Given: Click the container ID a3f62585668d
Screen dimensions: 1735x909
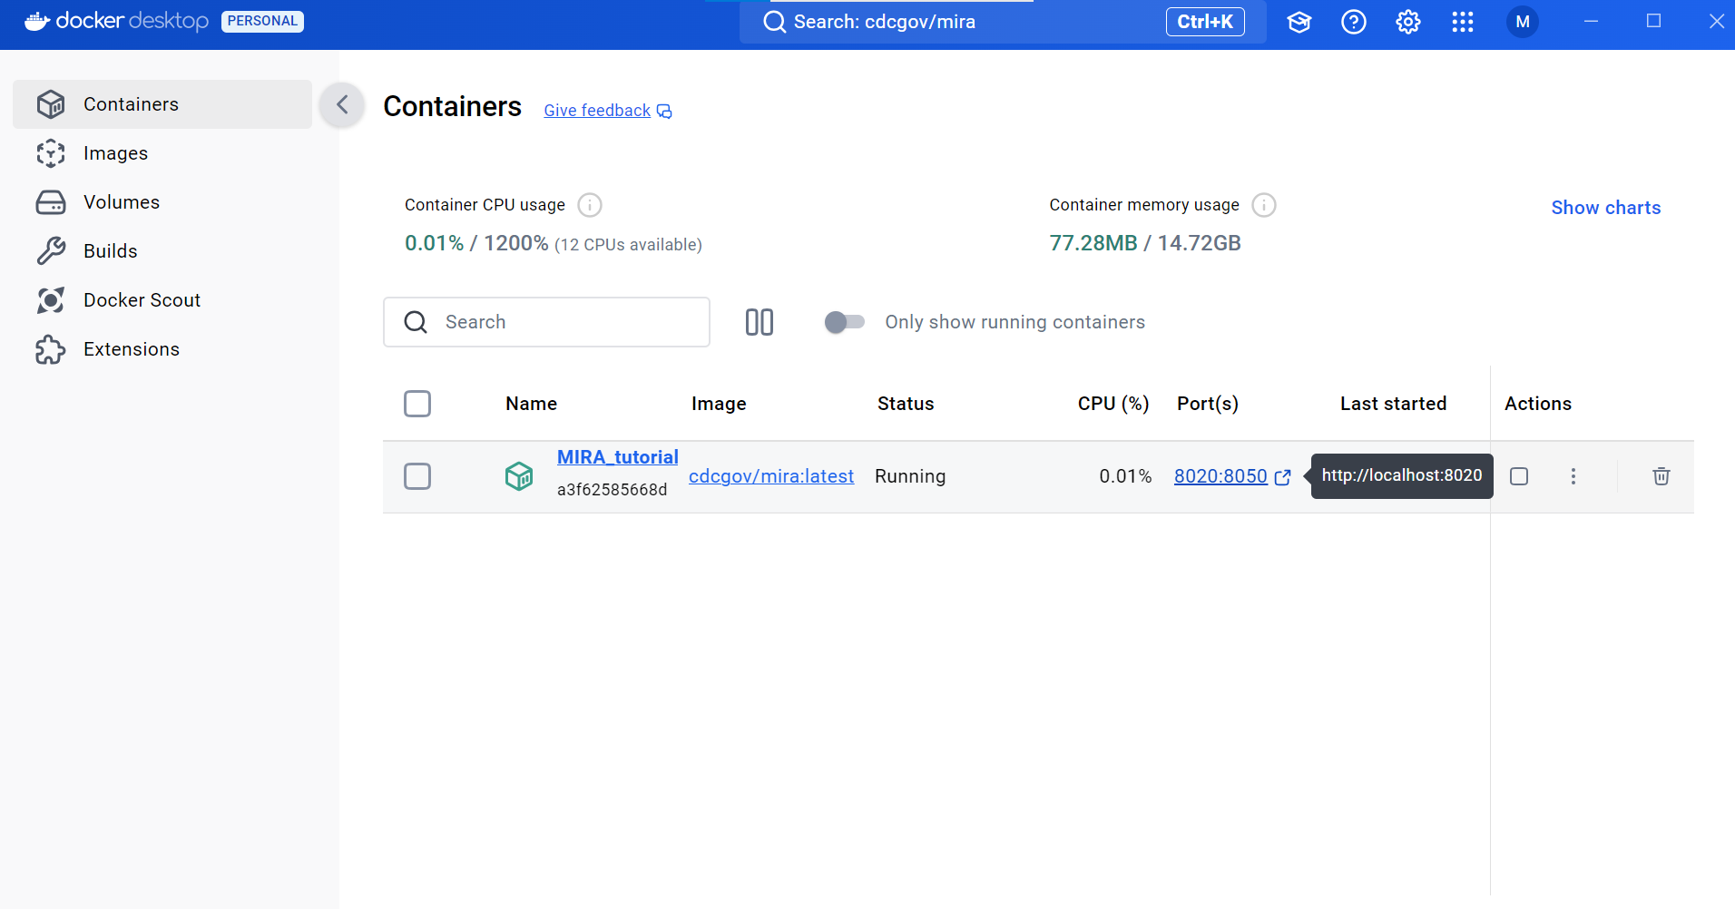Looking at the screenshot, I should (x=612, y=490).
